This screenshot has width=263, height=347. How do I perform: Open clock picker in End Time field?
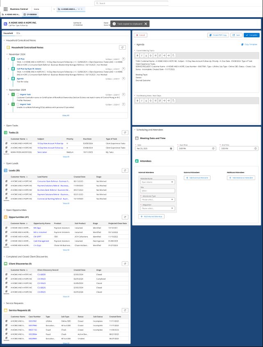tap(256, 148)
